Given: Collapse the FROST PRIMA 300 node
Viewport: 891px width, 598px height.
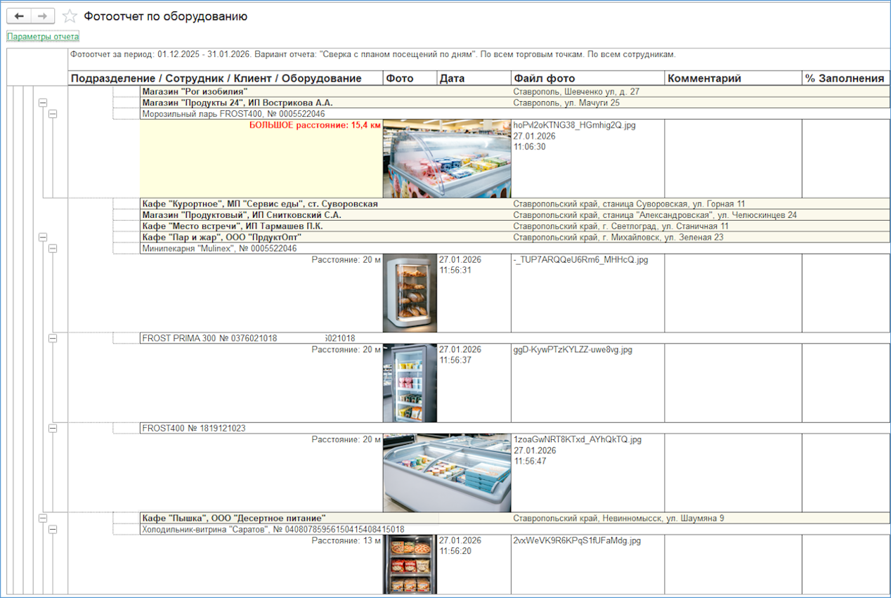Looking at the screenshot, I should tap(53, 338).
